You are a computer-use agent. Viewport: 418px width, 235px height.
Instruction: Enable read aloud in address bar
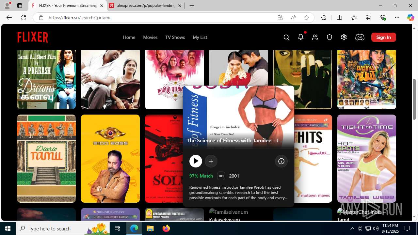[293, 18]
